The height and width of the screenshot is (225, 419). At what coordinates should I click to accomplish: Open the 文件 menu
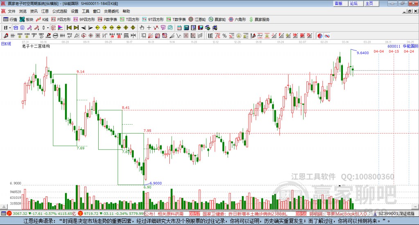click(11, 11)
